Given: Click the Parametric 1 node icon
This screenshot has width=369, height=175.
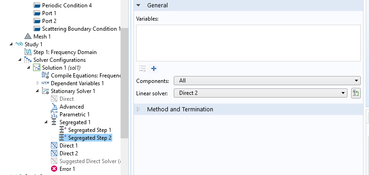Looking at the screenshot, I should pyautogui.click(x=54, y=115).
